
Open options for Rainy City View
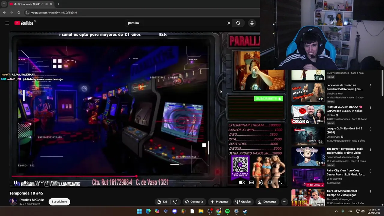coord(370,171)
